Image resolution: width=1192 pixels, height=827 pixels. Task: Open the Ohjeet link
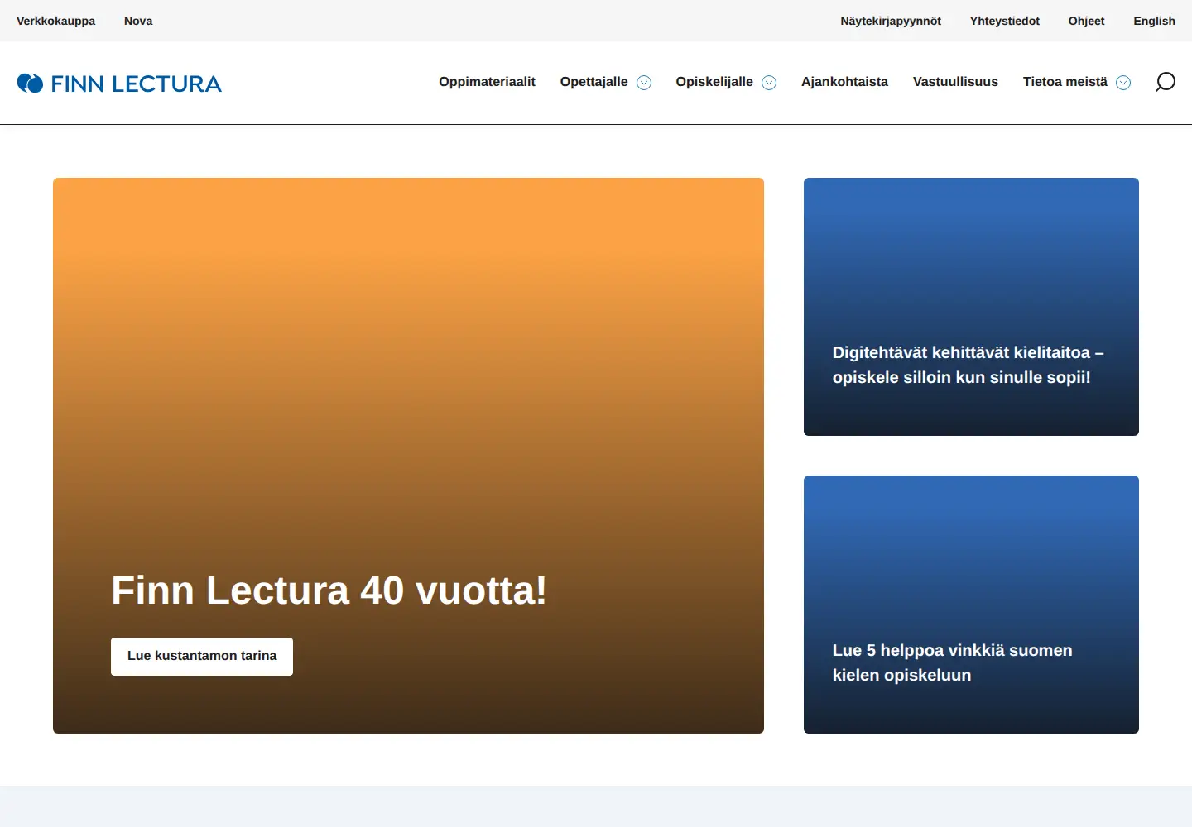[x=1086, y=21]
